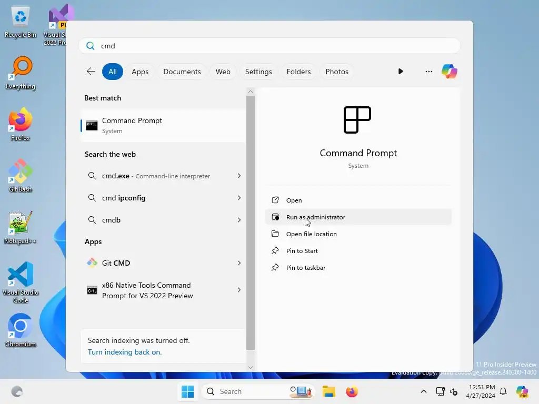Expand the cmd.exe web result chevron
The height and width of the screenshot is (404, 539).
[239, 176]
